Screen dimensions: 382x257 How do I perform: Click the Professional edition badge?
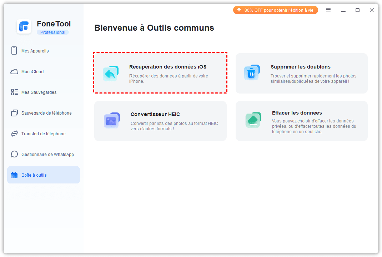(x=52, y=32)
